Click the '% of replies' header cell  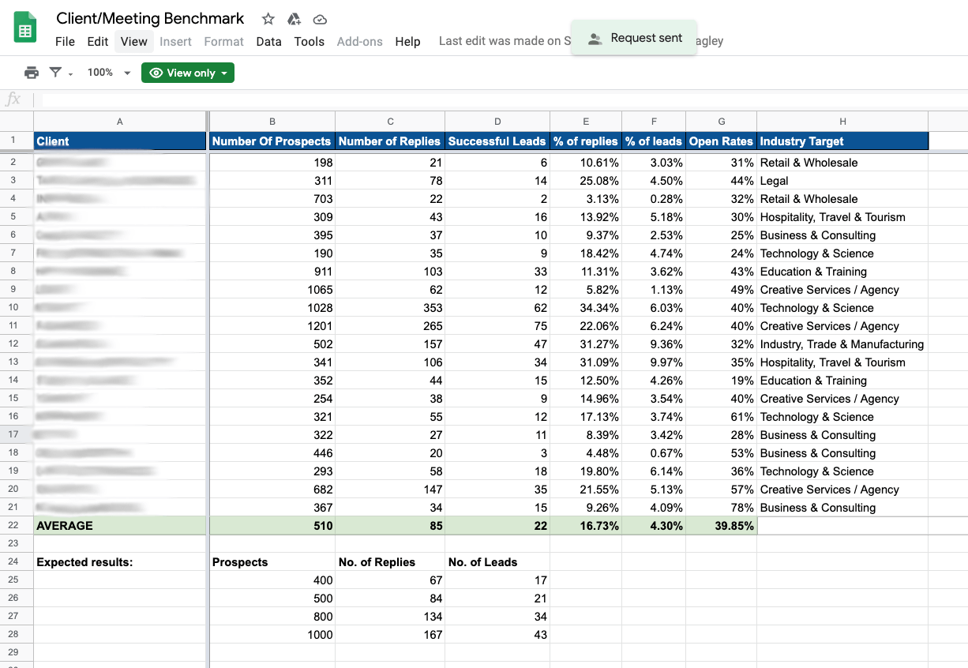click(x=586, y=141)
